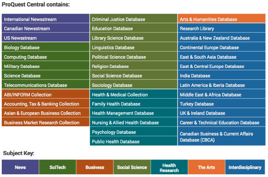
Task: Click the Criminal Justice Database cell
Action: pyautogui.click(x=134, y=18)
